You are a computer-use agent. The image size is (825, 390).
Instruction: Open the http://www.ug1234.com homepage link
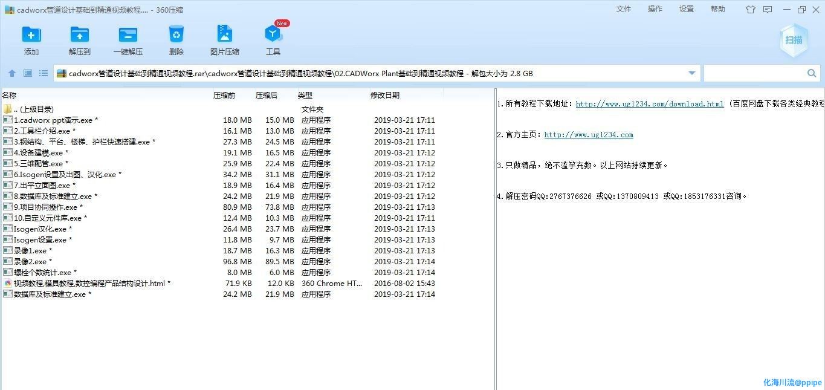click(589, 135)
